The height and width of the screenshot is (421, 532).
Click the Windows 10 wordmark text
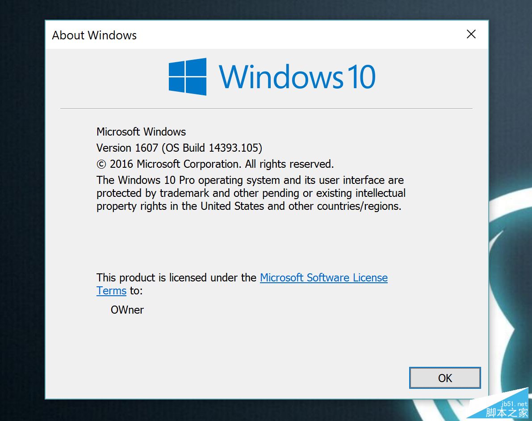coord(297,77)
